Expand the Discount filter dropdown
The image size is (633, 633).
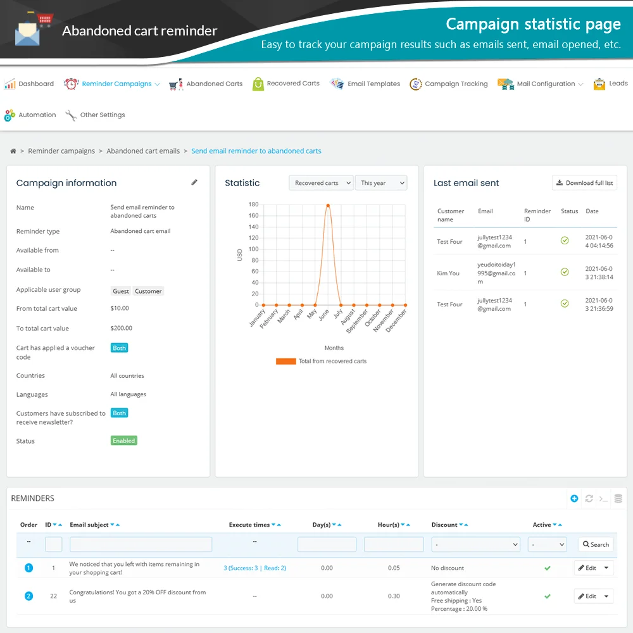(475, 544)
